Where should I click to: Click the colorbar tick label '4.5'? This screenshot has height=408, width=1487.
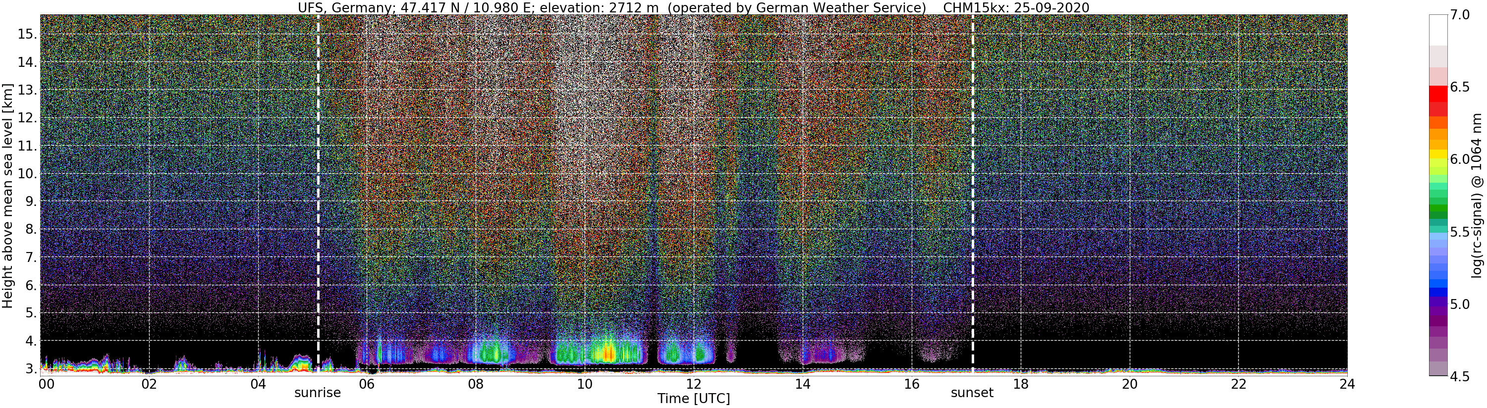tap(1460, 376)
